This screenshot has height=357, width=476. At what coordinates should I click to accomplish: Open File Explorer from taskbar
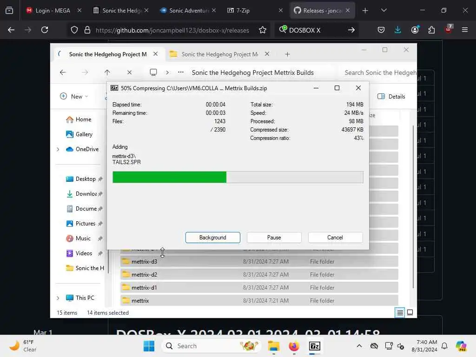point(273,346)
